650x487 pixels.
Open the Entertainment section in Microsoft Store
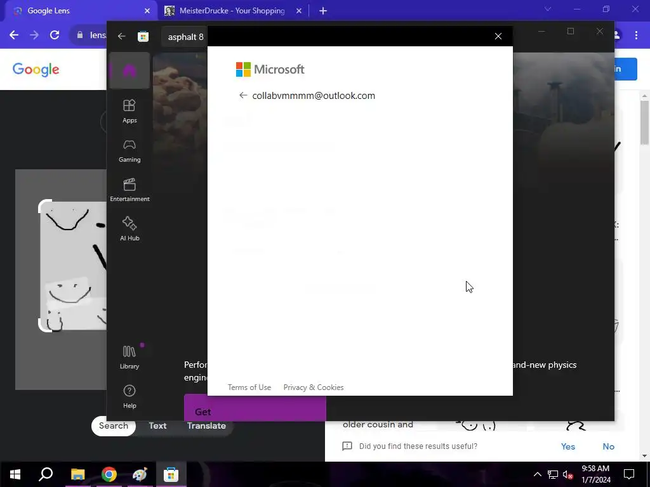[129, 190]
